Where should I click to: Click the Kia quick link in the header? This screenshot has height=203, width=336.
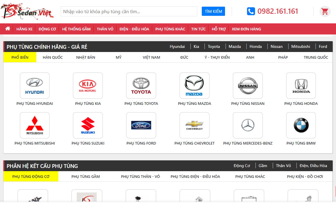pos(196,46)
